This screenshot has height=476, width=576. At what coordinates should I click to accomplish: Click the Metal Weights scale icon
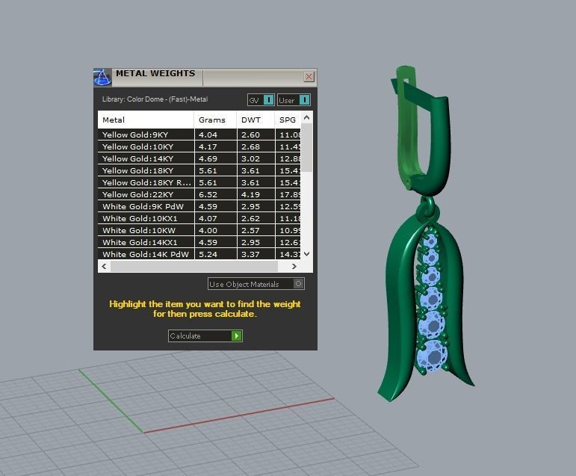tap(102, 77)
